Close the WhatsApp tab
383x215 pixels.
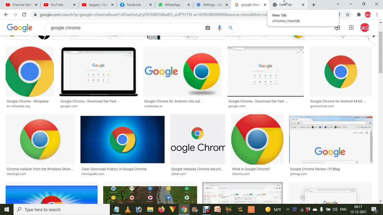189,5
